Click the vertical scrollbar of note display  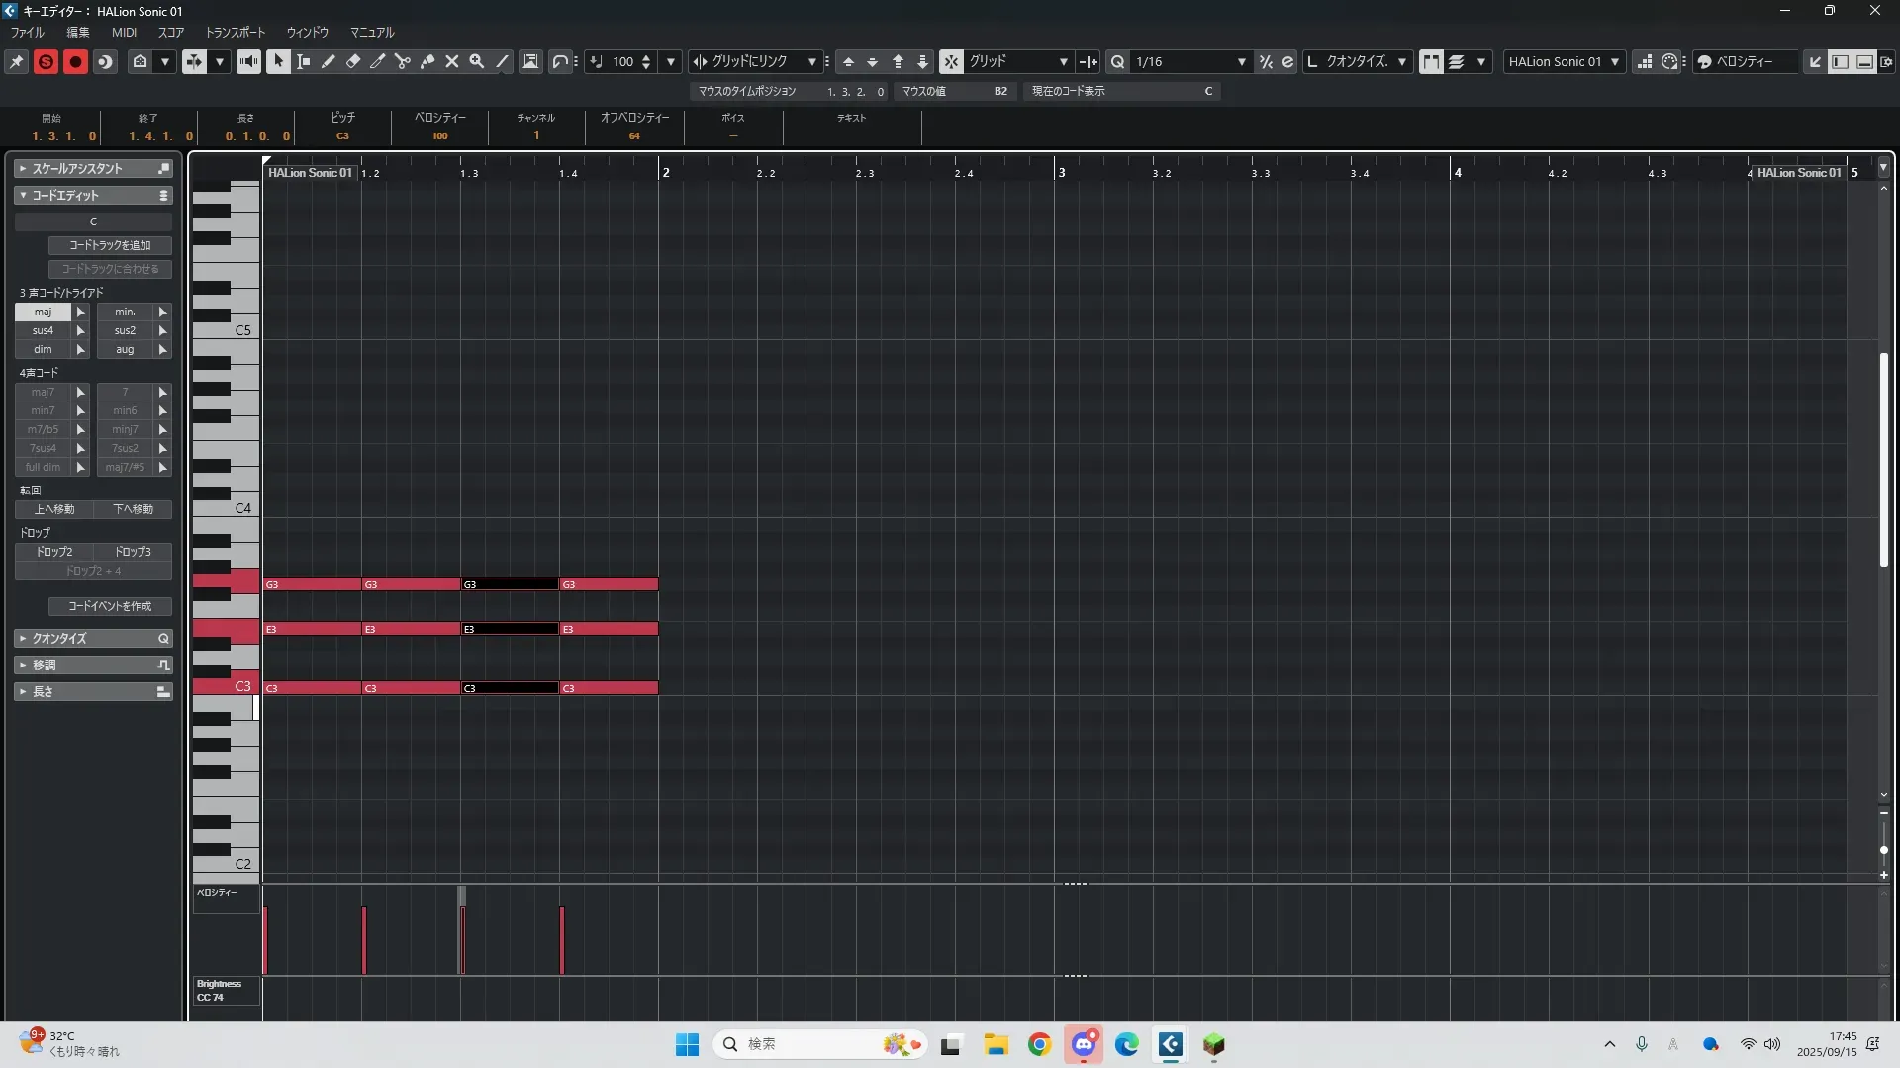[1883, 460]
